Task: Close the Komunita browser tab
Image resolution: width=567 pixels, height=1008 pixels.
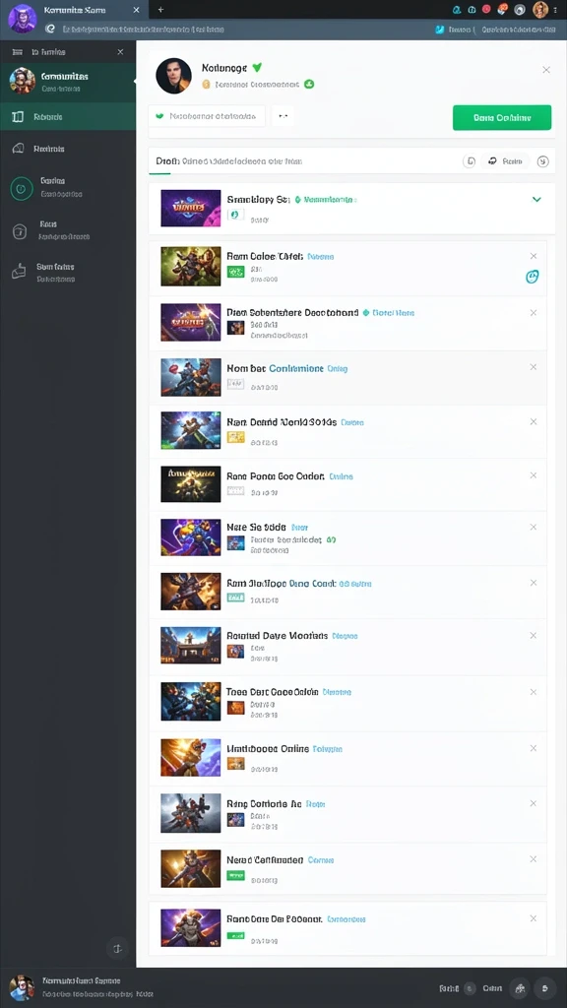Action: pyautogui.click(x=136, y=10)
